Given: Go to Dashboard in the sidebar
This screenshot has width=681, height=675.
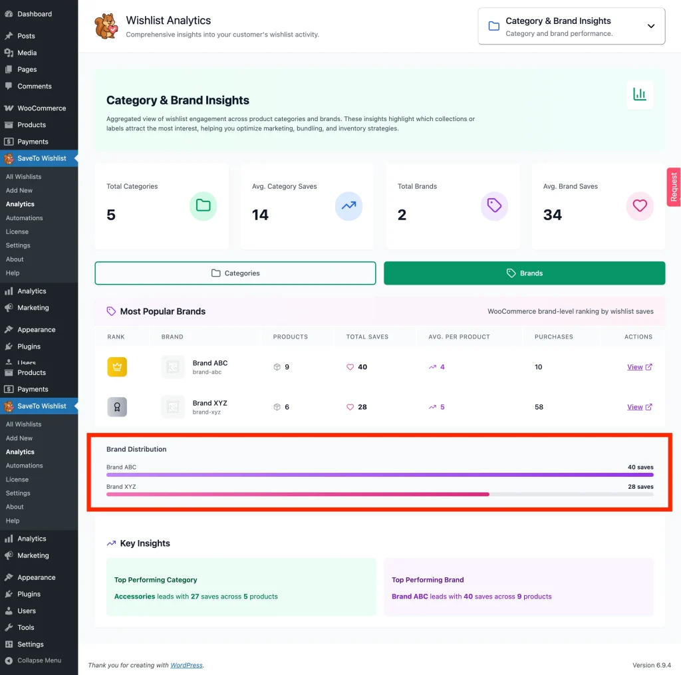Looking at the screenshot, I should [35, 14].
